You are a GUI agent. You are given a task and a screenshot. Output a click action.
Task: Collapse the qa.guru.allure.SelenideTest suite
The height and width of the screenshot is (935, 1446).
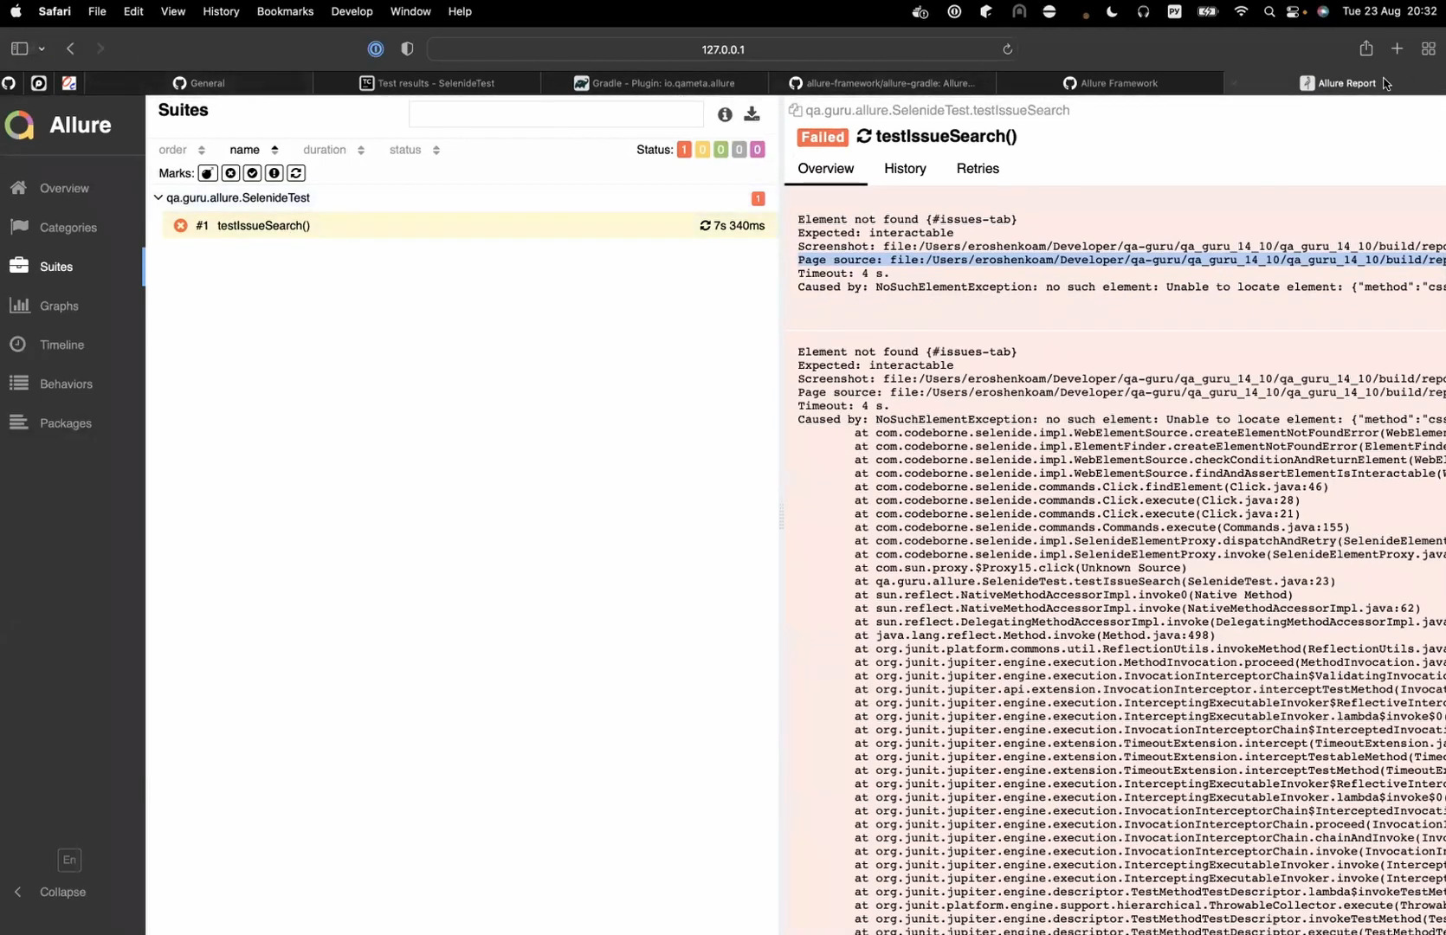(158, 197)
